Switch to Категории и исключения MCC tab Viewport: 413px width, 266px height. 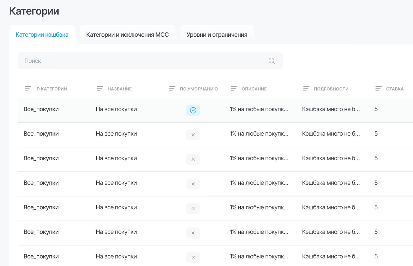(x=127, y=35)
